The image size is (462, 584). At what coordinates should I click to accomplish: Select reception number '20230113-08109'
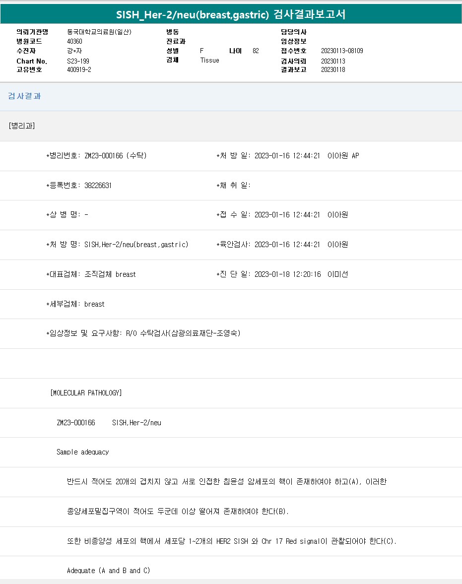click(x=342, y=51)
